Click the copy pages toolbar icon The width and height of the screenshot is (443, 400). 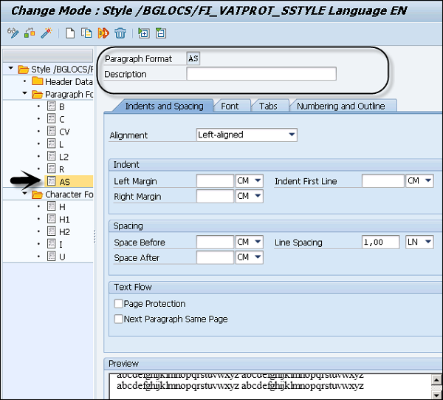tap(86, 33)
